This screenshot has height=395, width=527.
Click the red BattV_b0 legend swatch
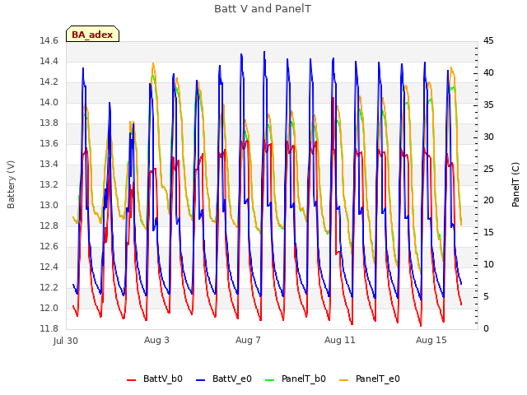[x=131, y=380]
